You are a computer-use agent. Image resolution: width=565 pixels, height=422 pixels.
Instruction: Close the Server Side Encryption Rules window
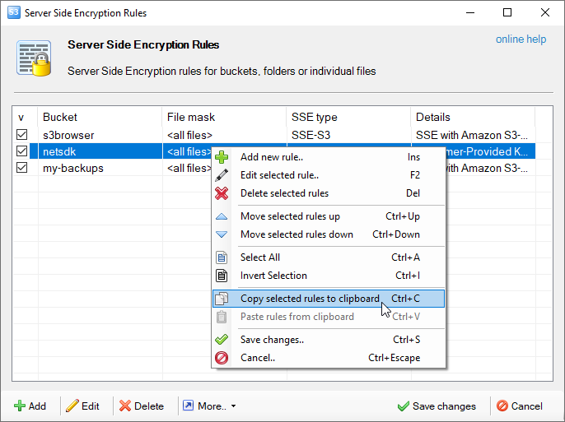coord(545,12)
